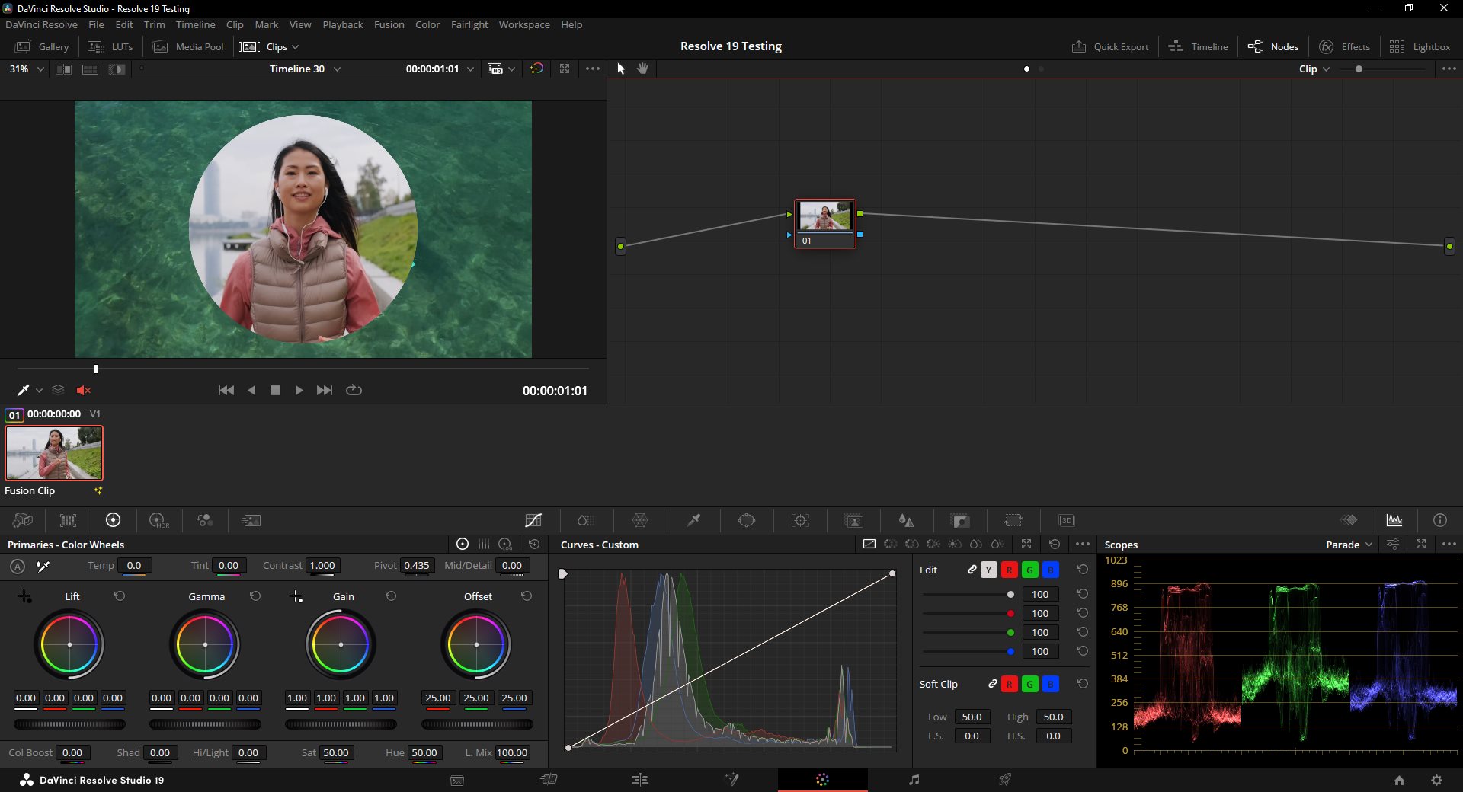
Task: Open the Lightbox view
Action: [x=1420, y=47]
